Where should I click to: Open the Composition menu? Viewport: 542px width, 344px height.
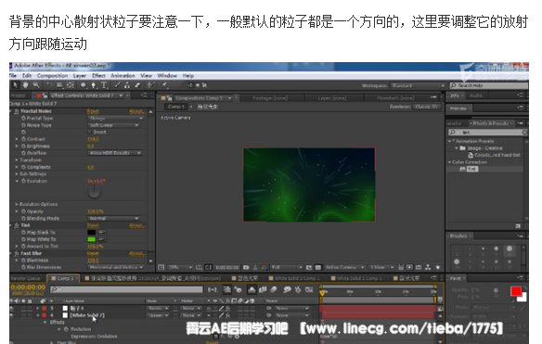pyautogui.click(x=52, y=76)
